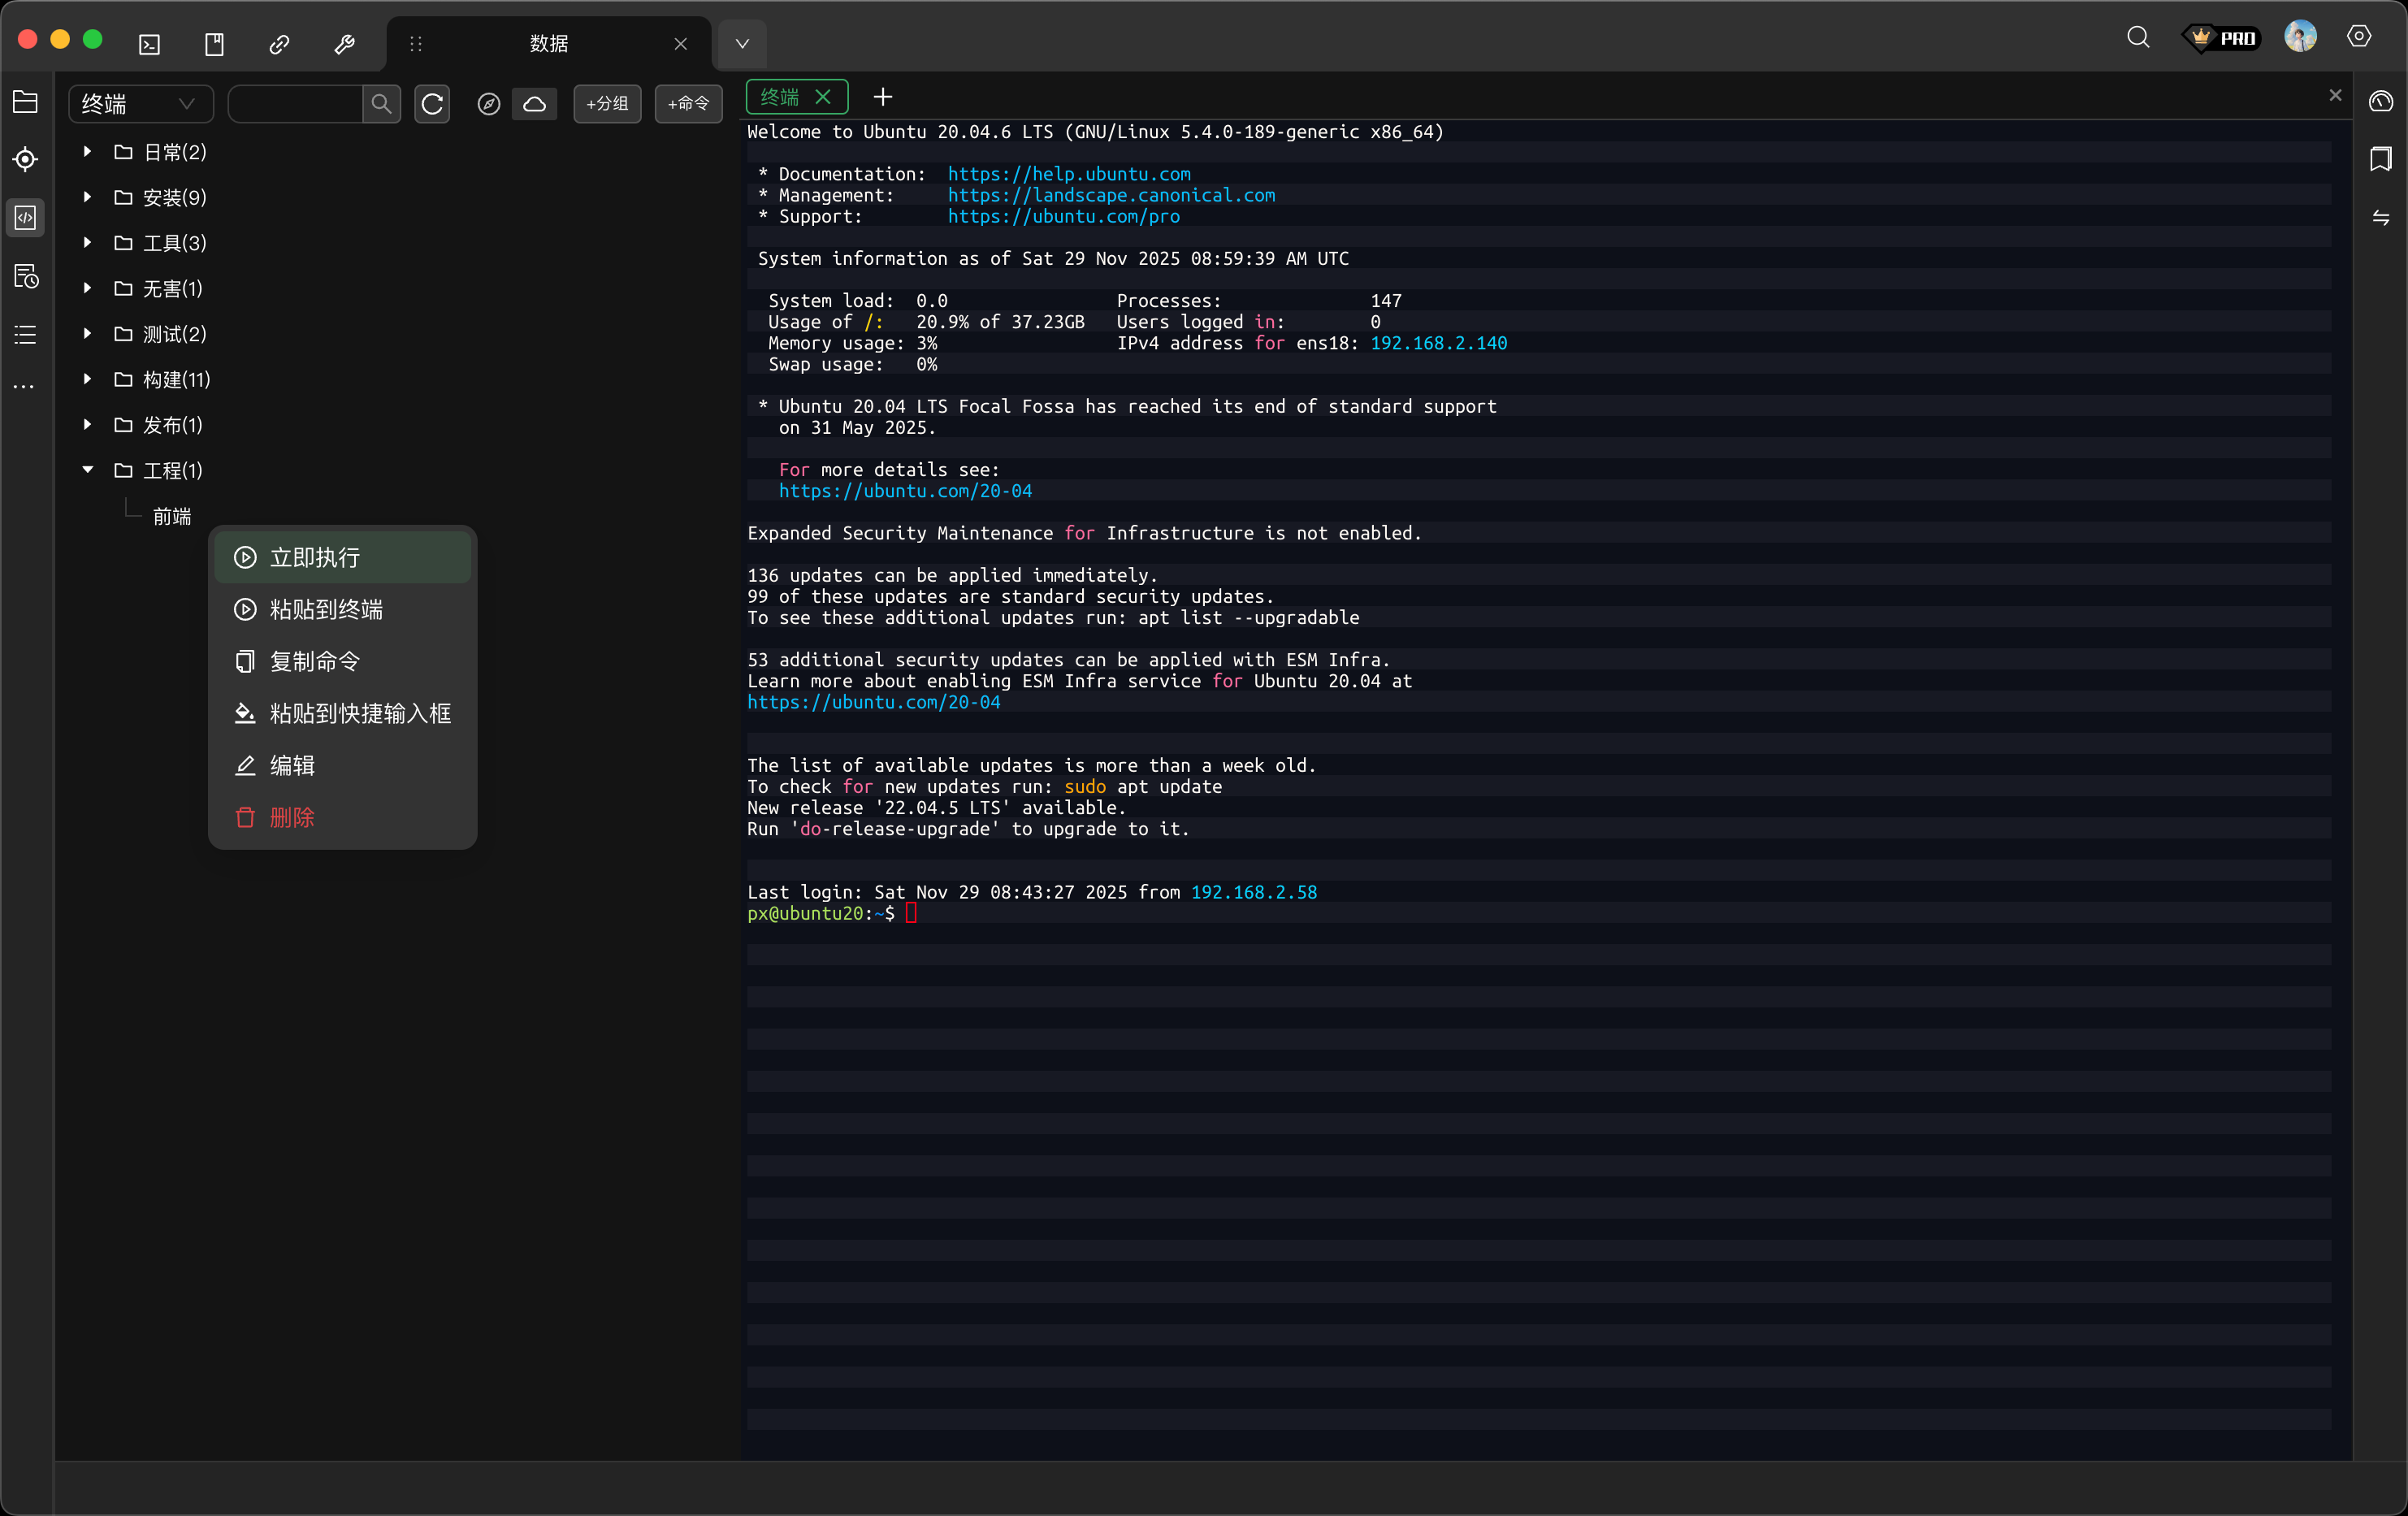The width and height of the screenshot is (2408, 1516).
Task: Click the refresh icon in command toolbar
Action: (x=432, y=103)
